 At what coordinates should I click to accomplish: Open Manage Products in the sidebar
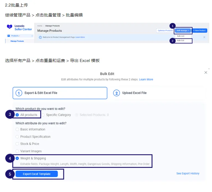(x=17, y=41)
